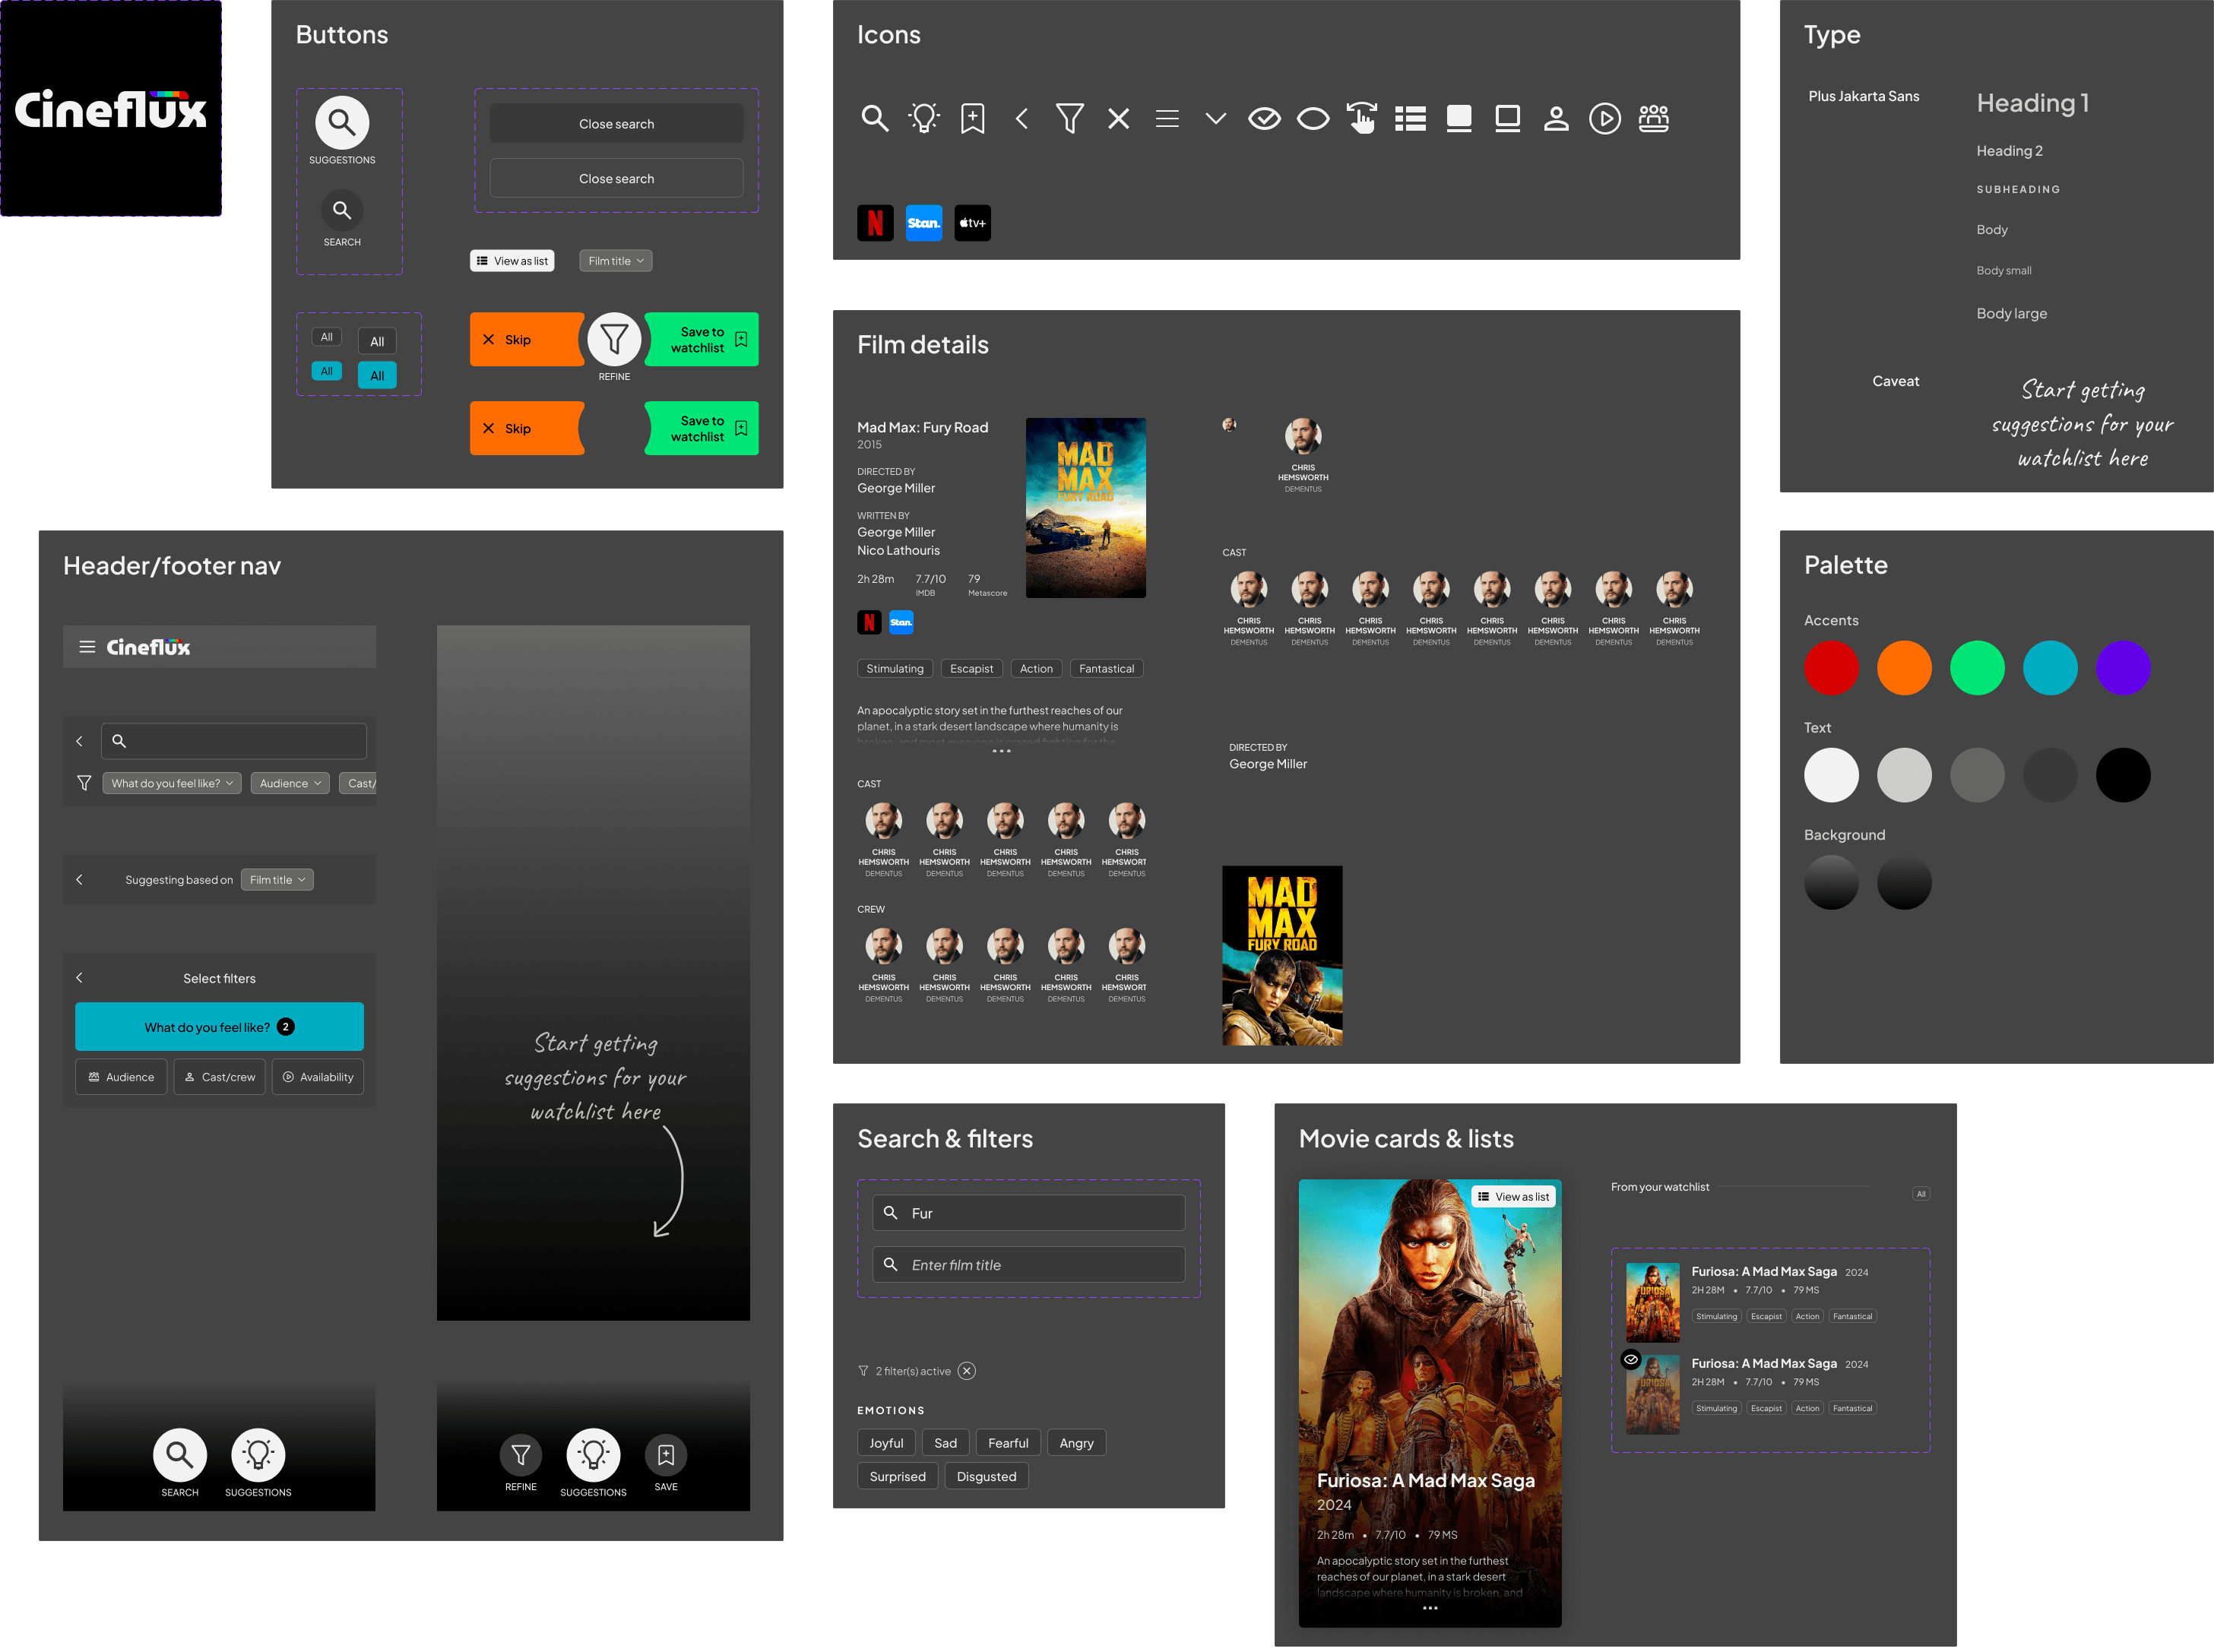Image resolution: width=2214 pixels, height=1652 pixels.
Task: Click the dark filled Close search button
Action: 616,124
